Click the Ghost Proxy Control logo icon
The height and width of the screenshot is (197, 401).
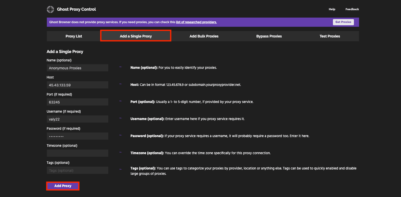pos(50,9)
